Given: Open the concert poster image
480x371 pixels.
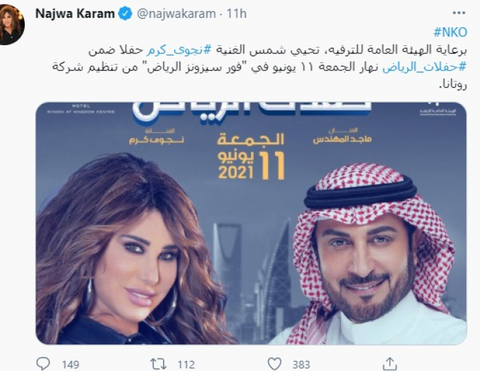Looking at the screenshot, I should [x=251, y=223].
